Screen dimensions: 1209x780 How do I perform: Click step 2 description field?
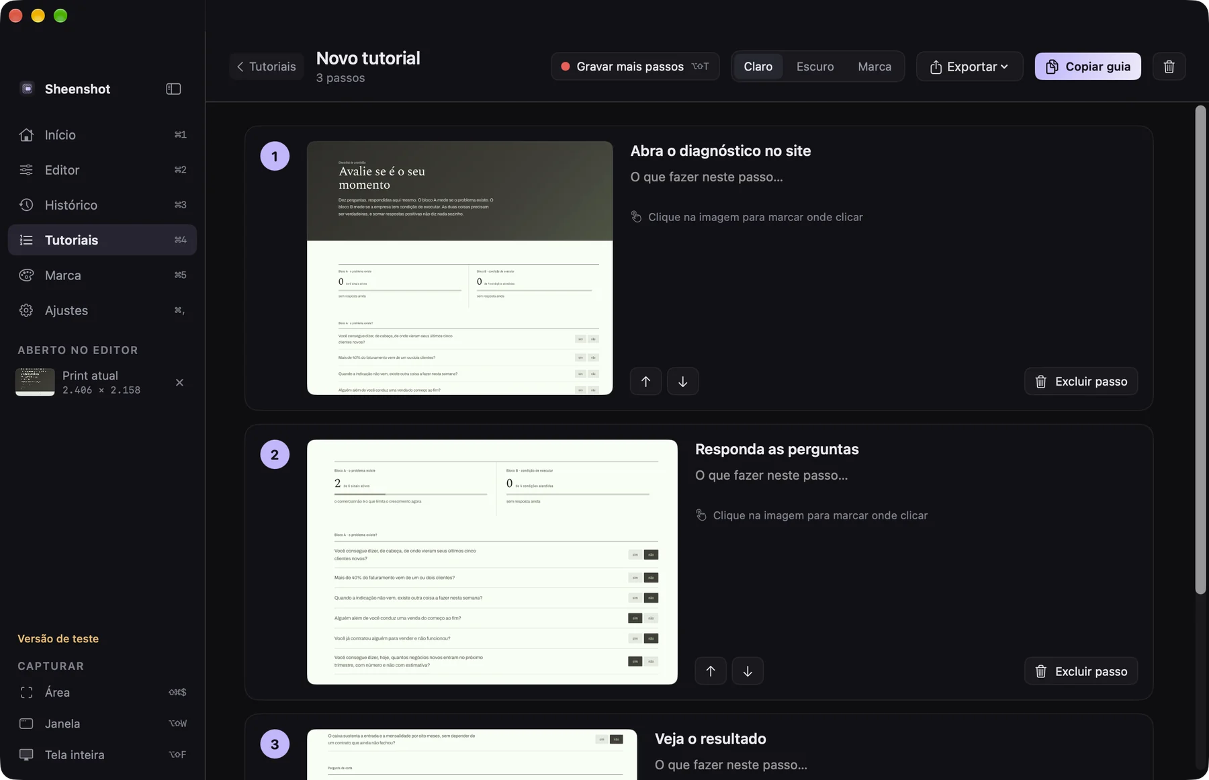tap(771, 476)
